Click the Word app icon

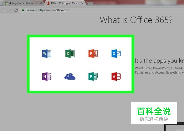(x=47, y=53)
